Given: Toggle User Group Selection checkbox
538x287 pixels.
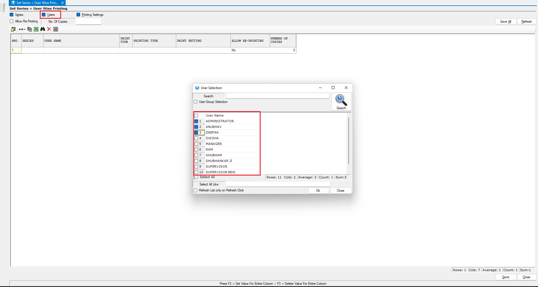Looking at the screenshot, I should (196, 102).
